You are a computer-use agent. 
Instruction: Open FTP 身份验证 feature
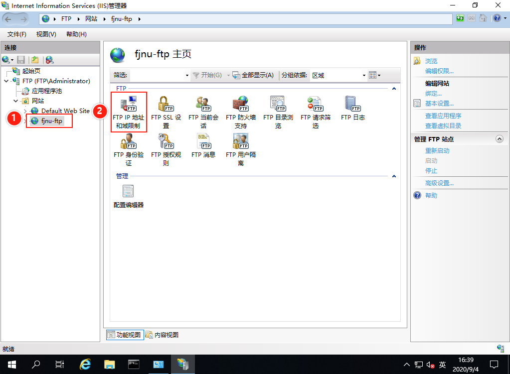pyautogui.click(x=129, y=149)
